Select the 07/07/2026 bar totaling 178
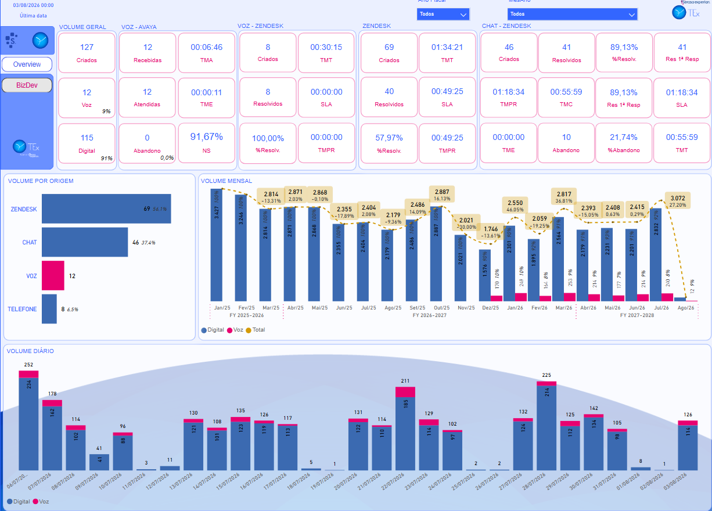The width and height of the screenshot is (712, 511). click(x=52, y=435)
